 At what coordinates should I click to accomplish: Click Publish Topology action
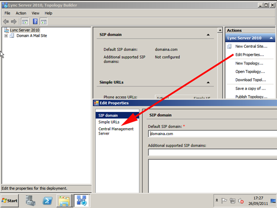pyautogui.click(x=251, y=96)
